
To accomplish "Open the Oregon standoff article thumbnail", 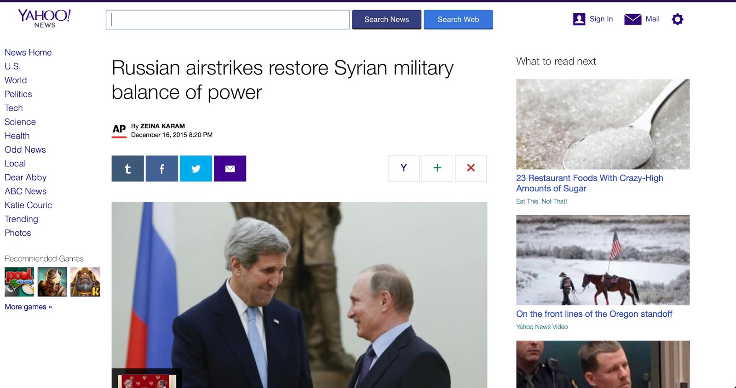I will (x=603, y=260).
